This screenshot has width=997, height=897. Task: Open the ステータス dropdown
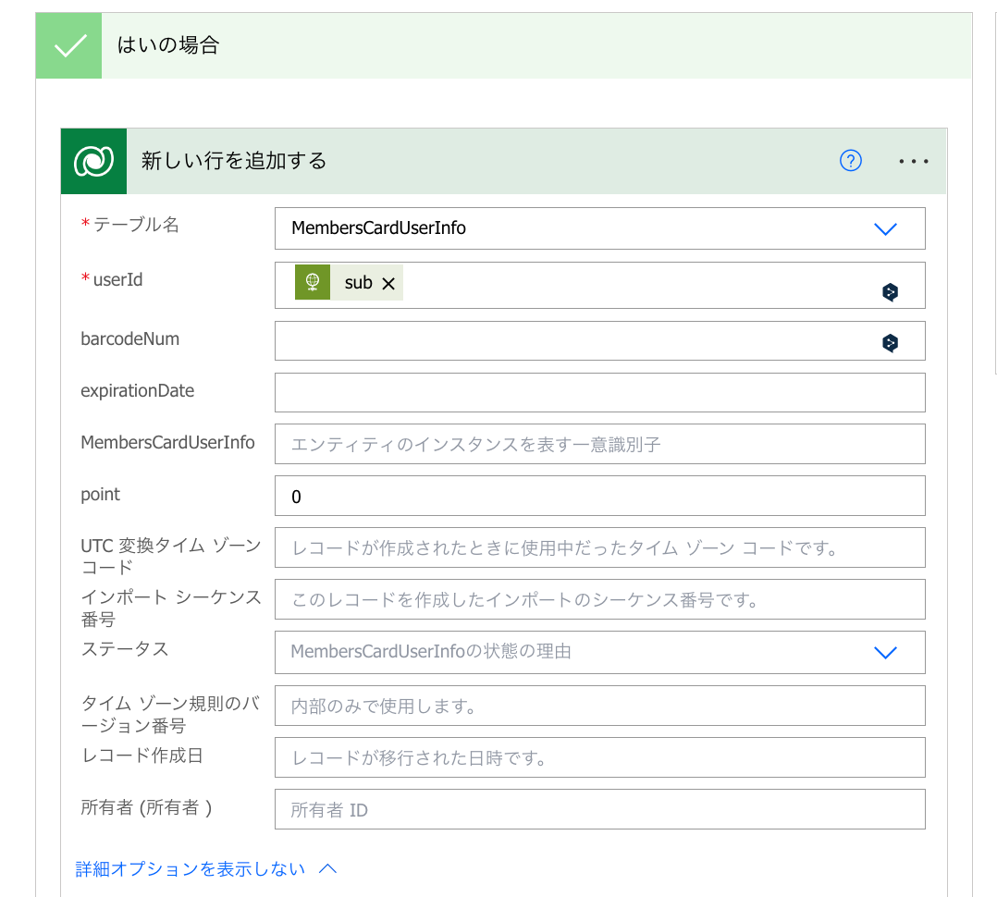[x=885, y=652]
